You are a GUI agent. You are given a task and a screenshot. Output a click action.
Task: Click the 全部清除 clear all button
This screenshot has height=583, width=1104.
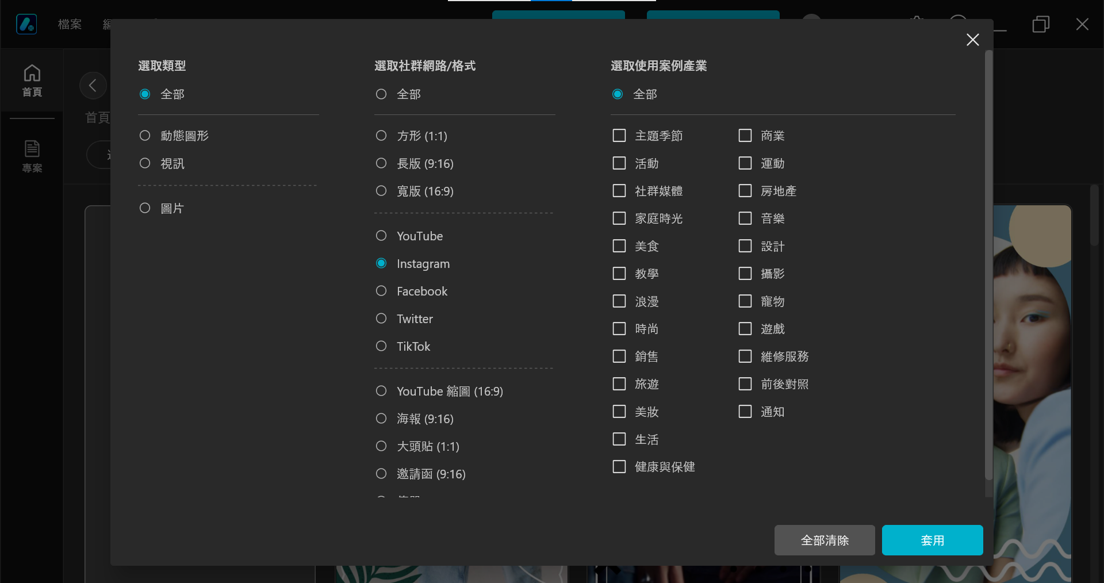[x=824, y=540]
